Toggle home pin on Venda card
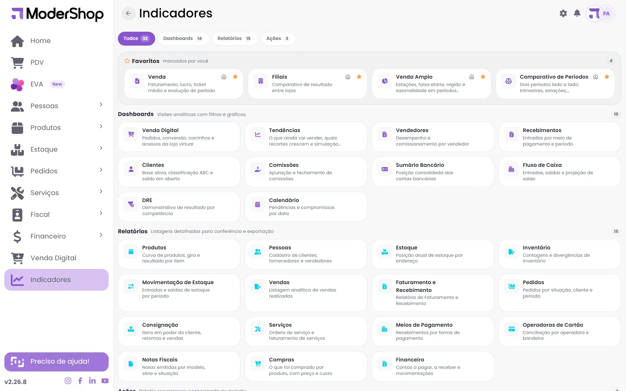 coord(224,77)
